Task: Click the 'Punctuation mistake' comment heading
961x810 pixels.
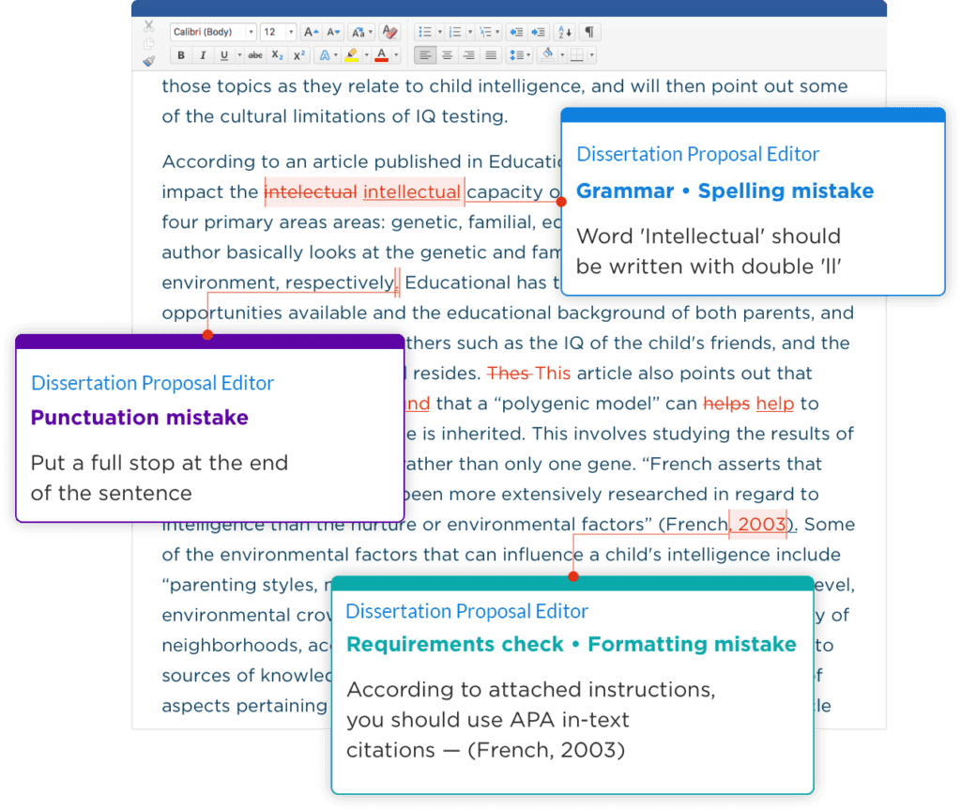Action: point(140,418)
